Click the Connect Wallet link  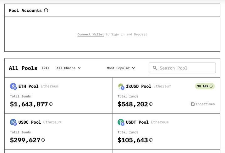[91, 34]
